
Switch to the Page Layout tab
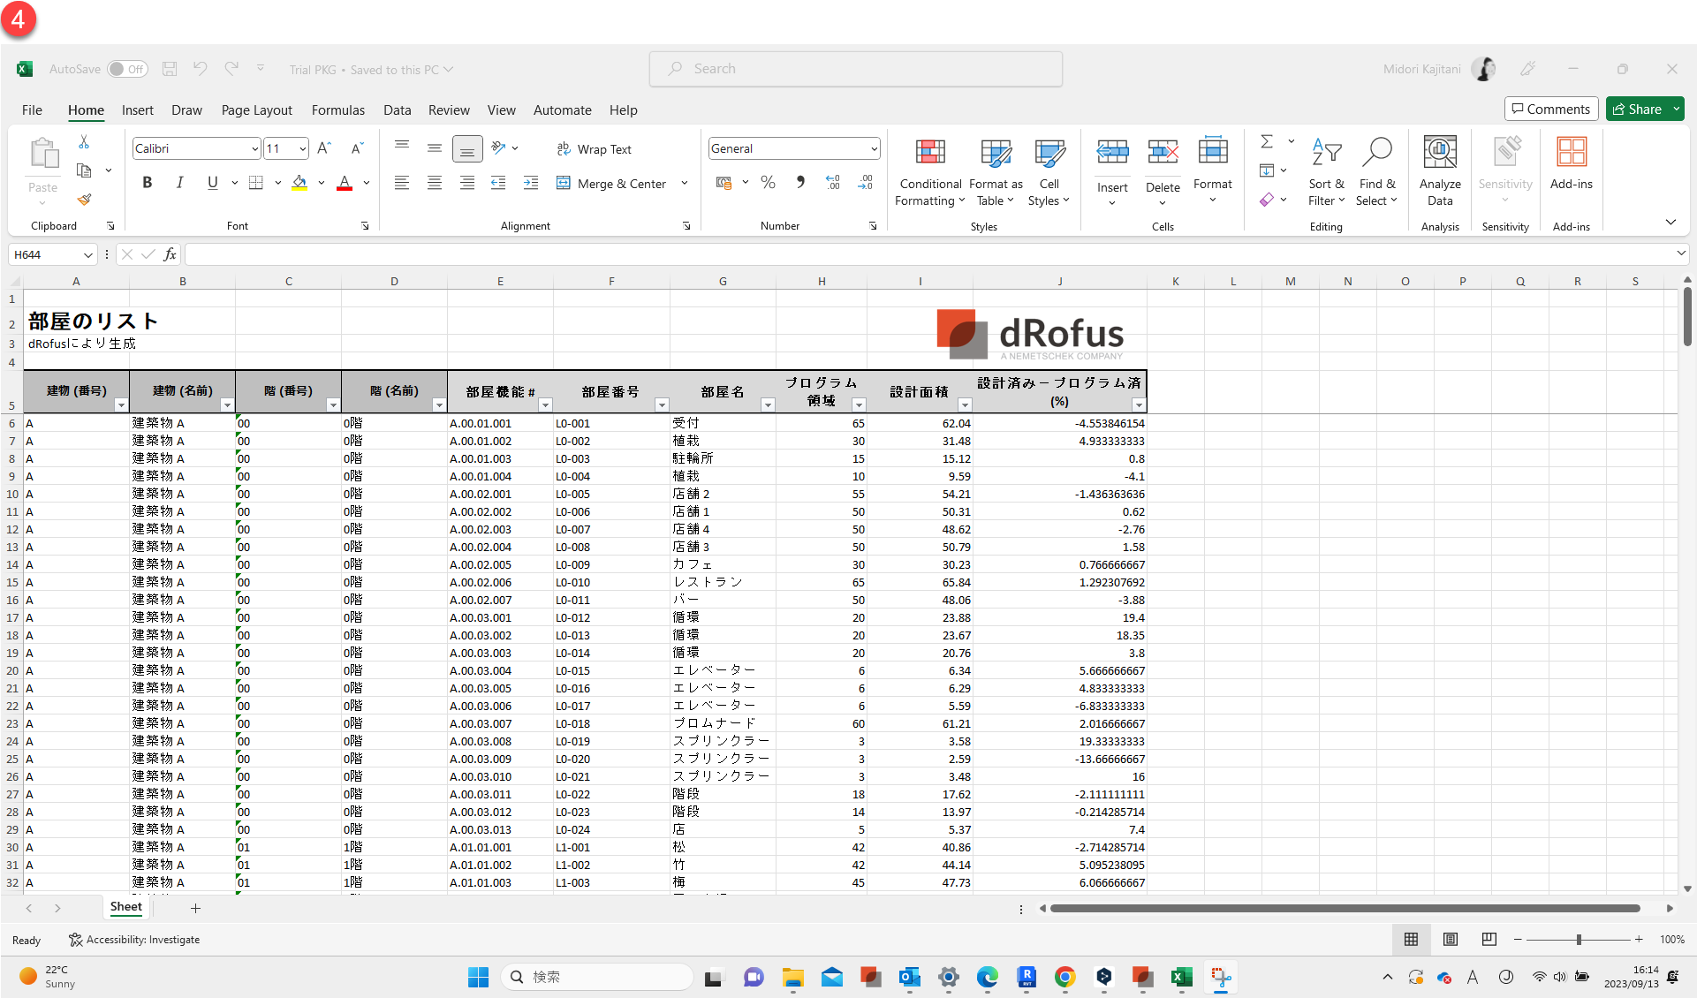256,110
